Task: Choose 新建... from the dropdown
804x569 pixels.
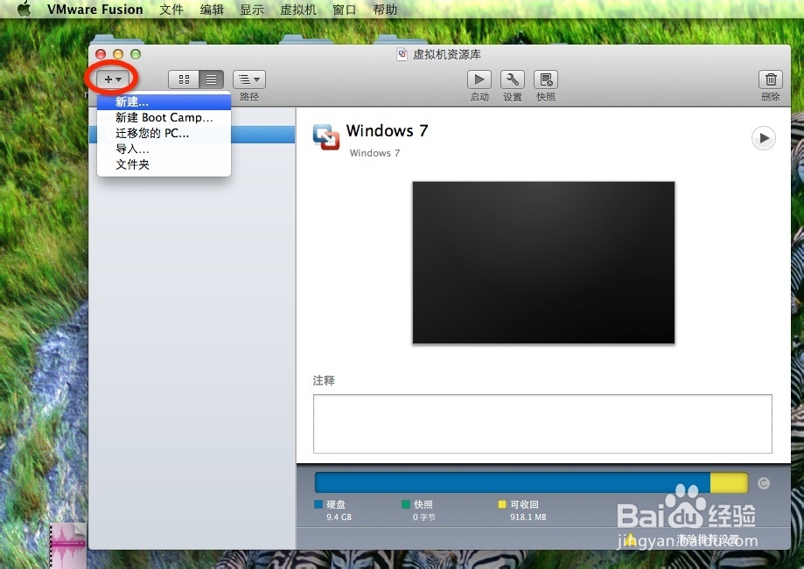Action: click(164, 102)
